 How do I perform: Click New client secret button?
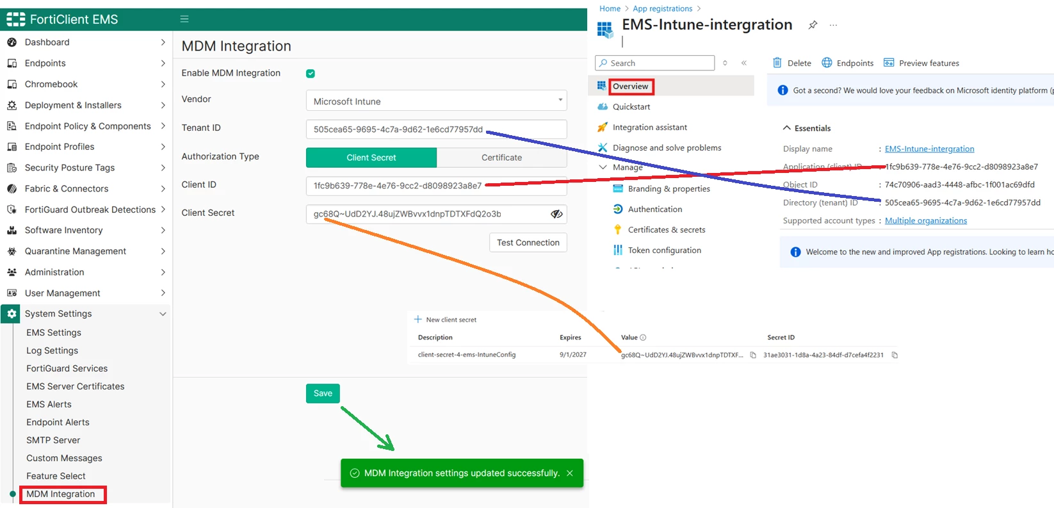point(446,320)
